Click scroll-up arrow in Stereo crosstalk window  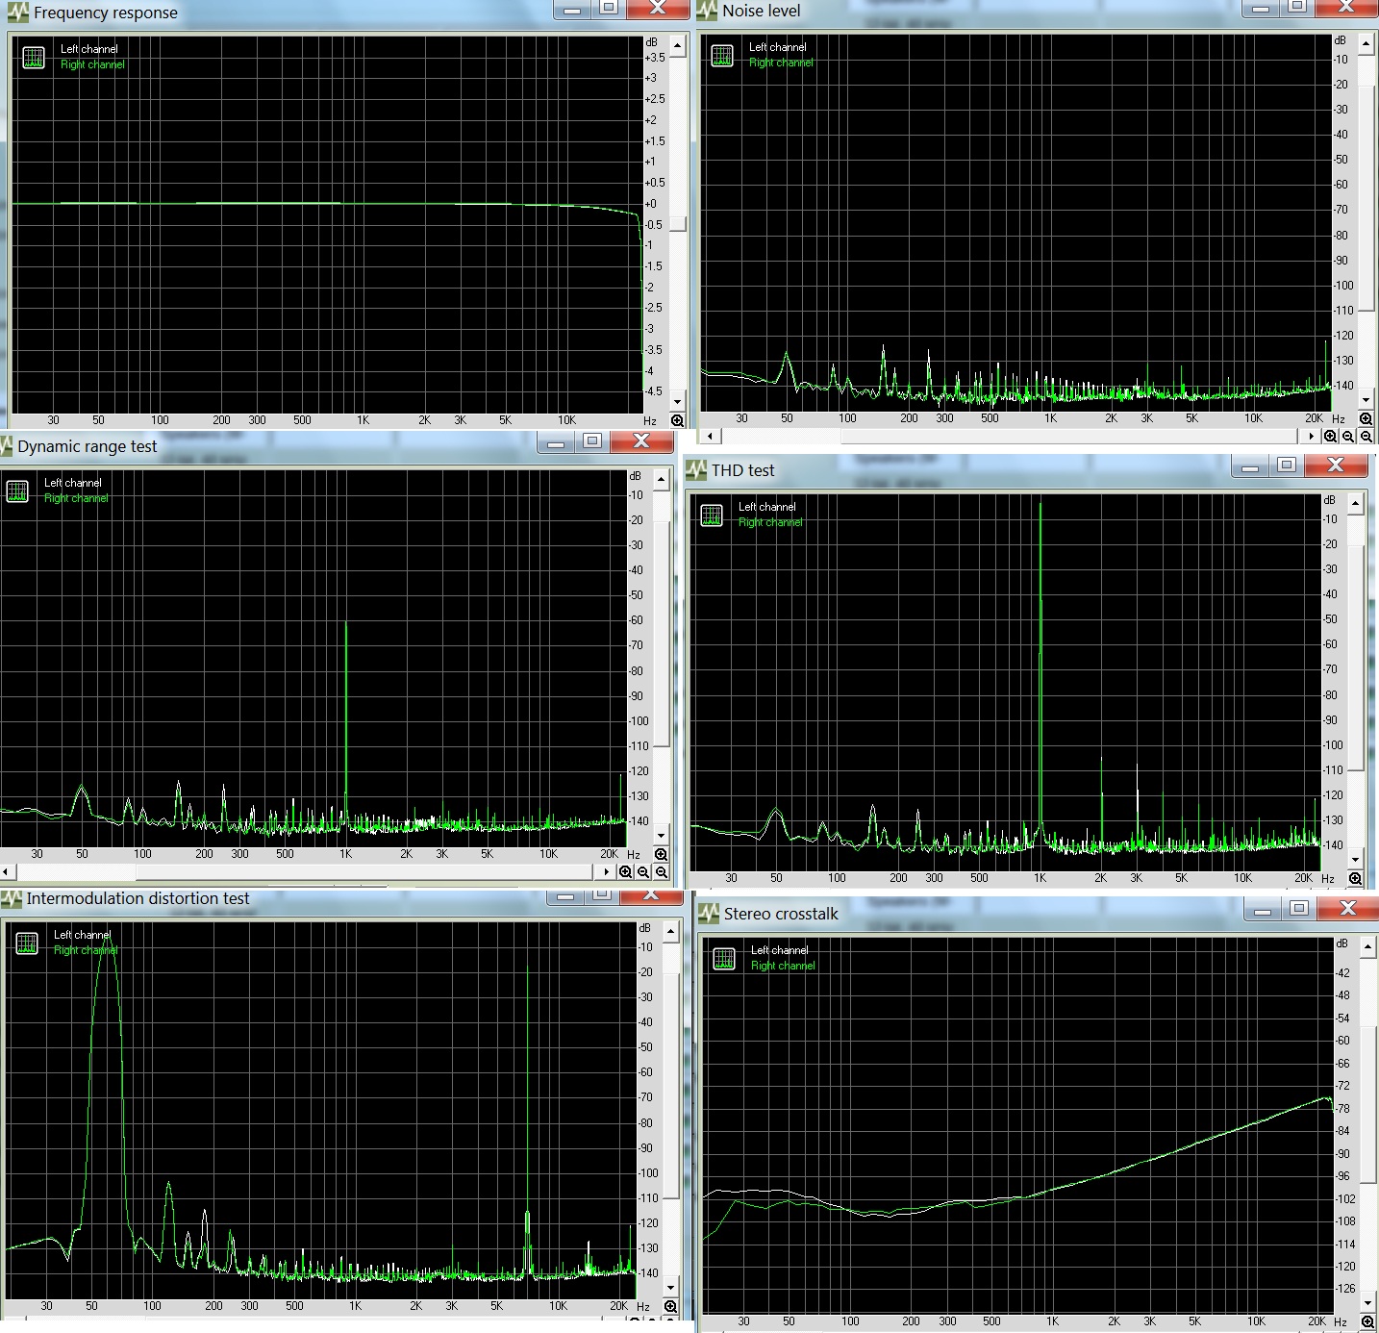pyautogui.click(x=1368, y=946)
